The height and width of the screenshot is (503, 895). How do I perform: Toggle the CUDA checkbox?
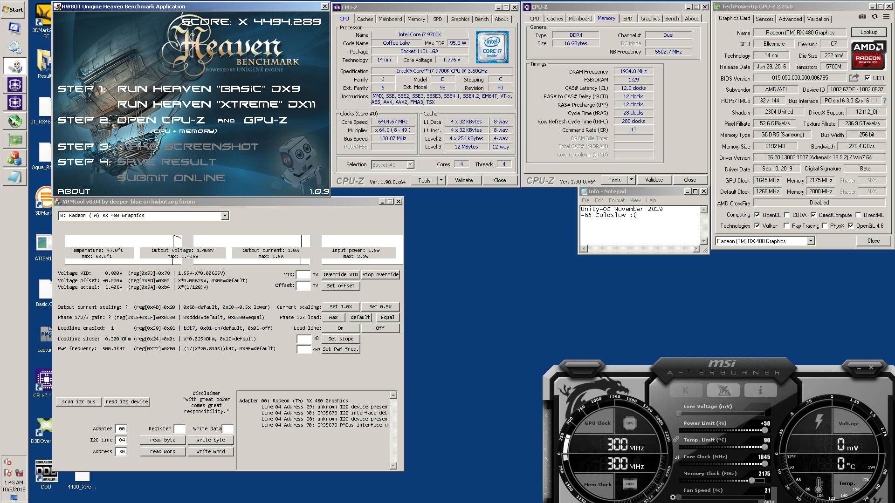coord(787,215)
